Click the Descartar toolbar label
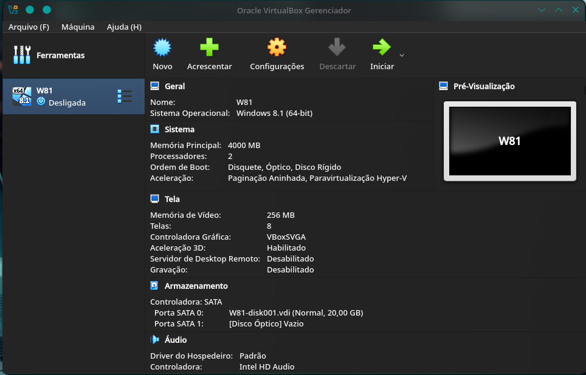Viewport: 586px width, 375px height. (x=337, y=66)
